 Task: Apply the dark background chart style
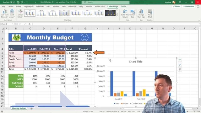pos(110,13)
